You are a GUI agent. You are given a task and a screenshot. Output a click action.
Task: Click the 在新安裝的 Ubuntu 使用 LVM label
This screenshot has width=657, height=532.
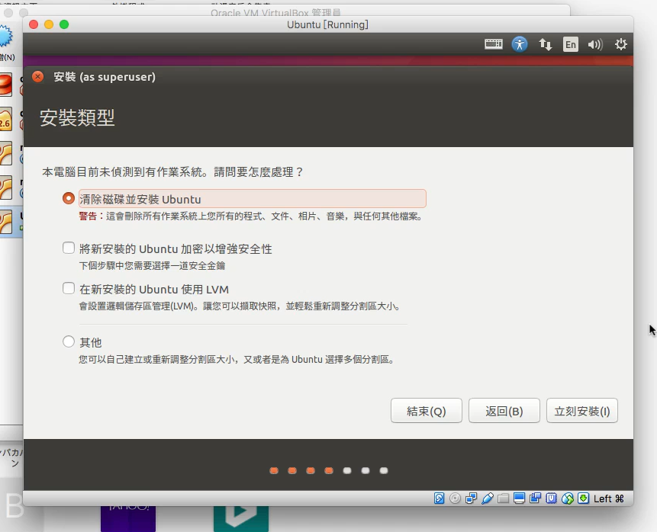[154, 289]
